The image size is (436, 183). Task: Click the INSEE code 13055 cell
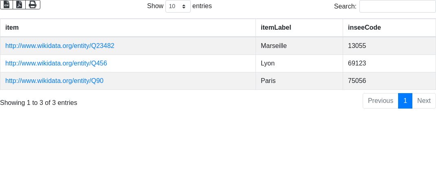(357, 46)
